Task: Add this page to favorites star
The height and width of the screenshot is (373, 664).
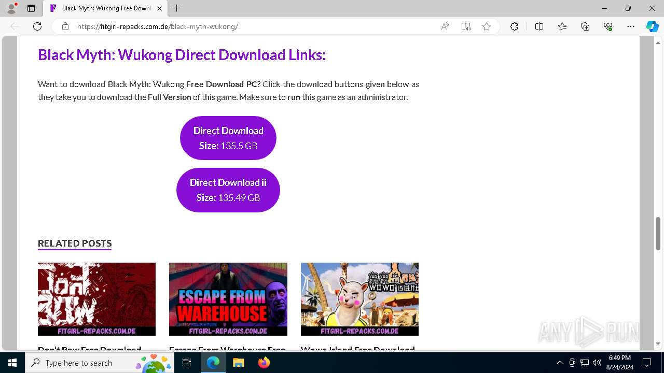Action: (487, 26)
